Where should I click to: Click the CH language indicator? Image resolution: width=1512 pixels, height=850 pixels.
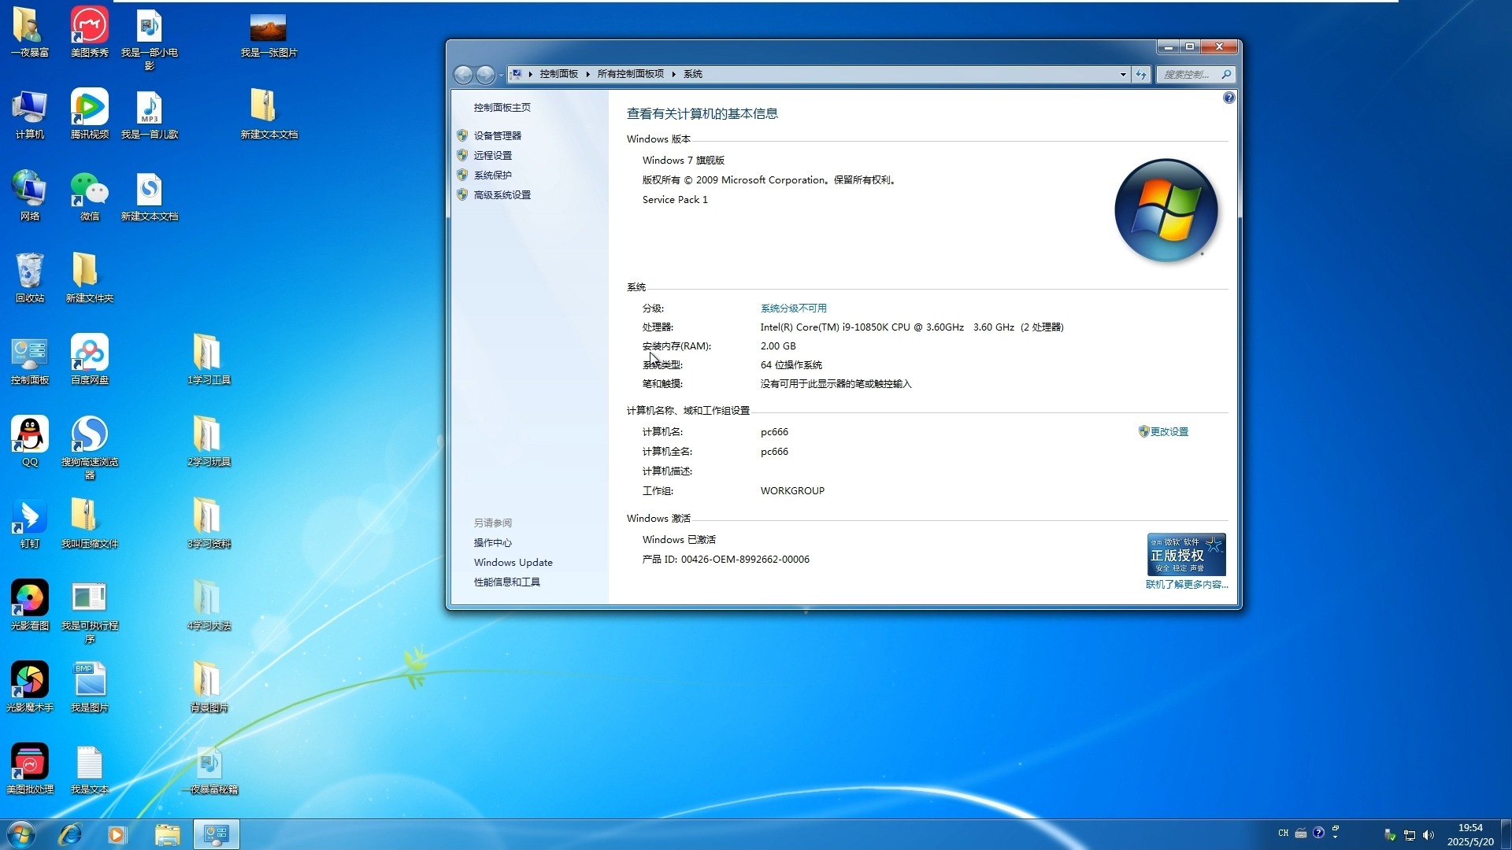pyautogui.click(x=1284, y=833)
